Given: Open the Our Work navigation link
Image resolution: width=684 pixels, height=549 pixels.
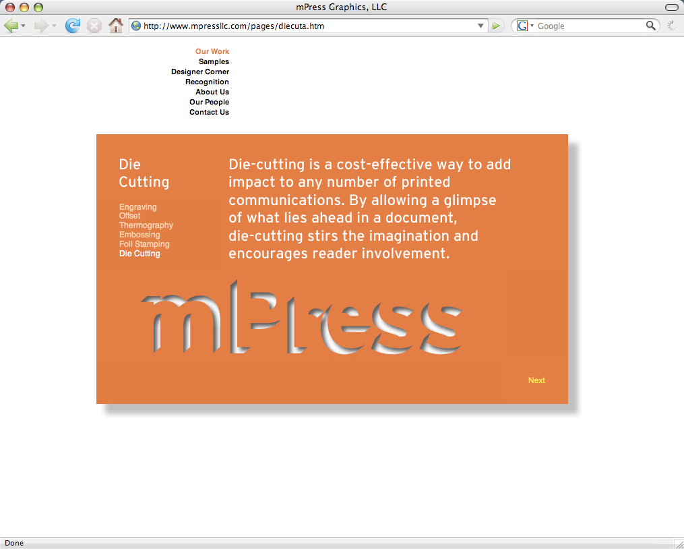Looking at the screenshot, I should (x=212, y=51).
